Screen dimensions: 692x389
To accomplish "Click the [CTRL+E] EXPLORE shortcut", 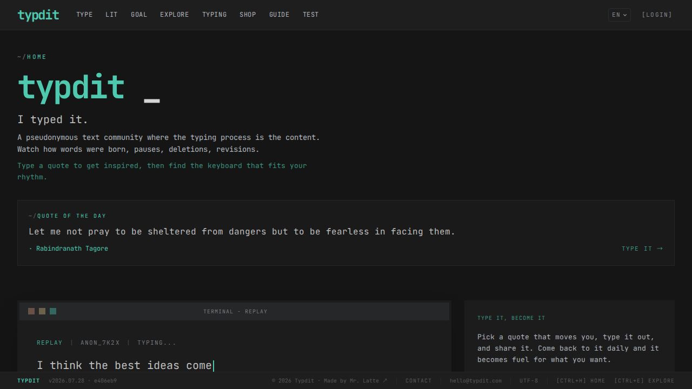I will tap(644, 380).
